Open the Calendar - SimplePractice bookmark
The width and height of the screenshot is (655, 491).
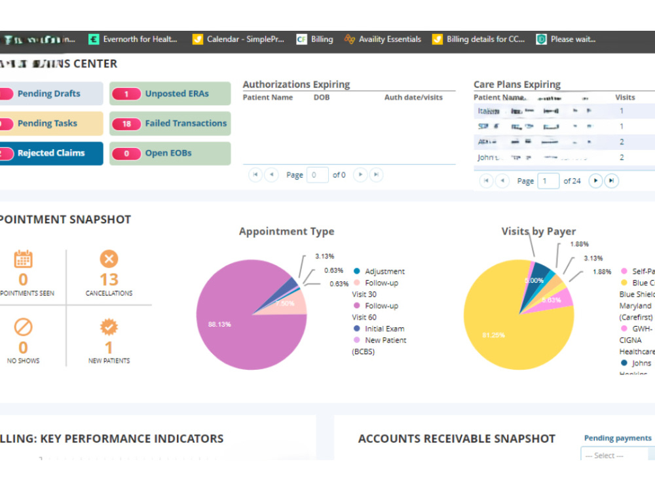[x=238, y=39]
